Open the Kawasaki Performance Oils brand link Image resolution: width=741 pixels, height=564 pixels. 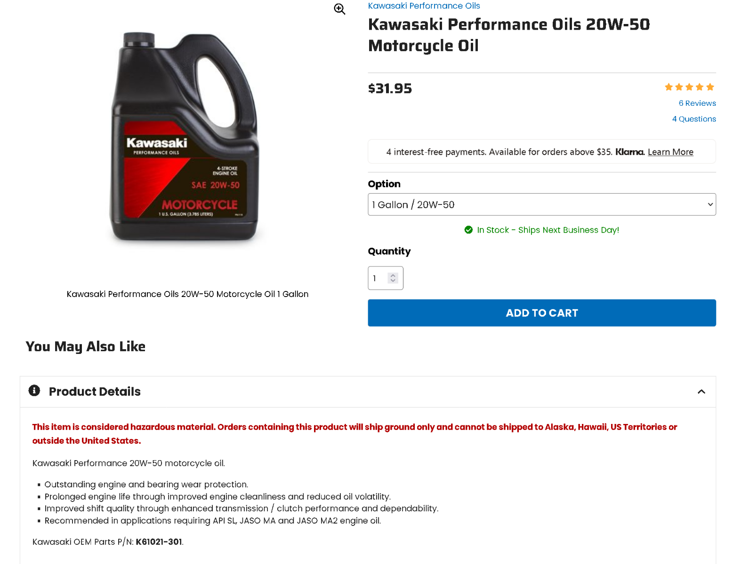(424, 6)
